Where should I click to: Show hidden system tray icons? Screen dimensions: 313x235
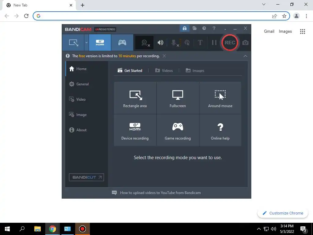point(259,229)
